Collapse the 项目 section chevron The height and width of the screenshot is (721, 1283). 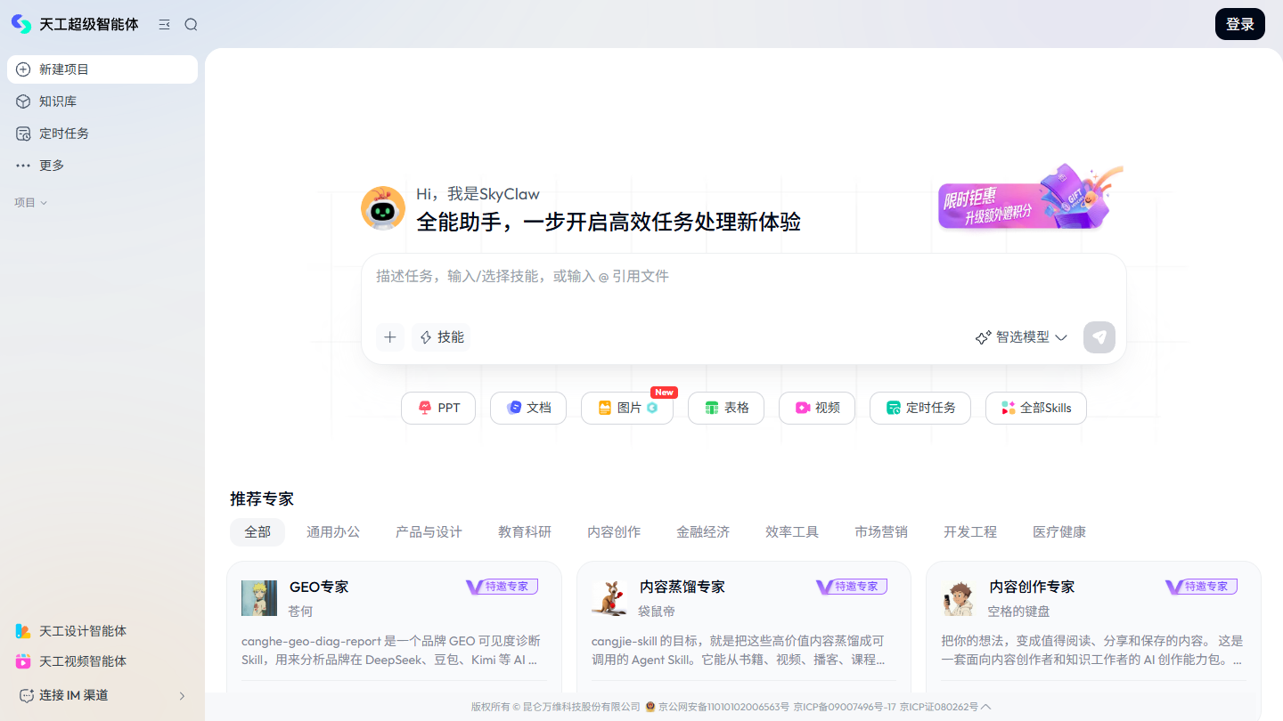(x=44, y=203)
